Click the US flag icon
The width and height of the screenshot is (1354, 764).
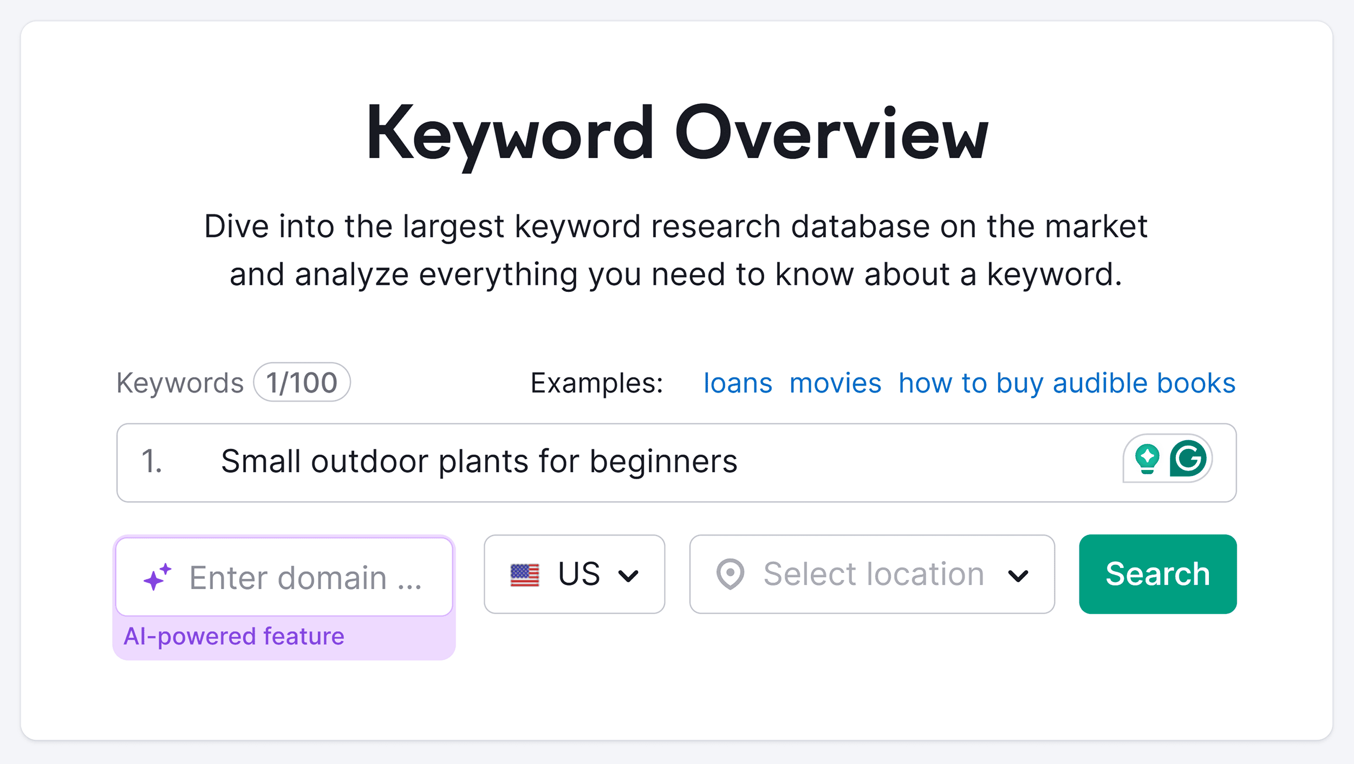pos(524,574)
